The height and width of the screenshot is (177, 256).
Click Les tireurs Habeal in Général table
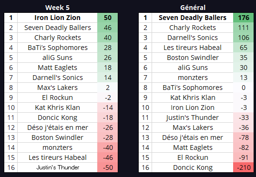tap(193, 48)
